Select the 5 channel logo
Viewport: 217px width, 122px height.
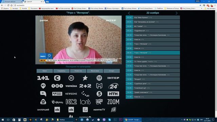pyautogui.click(x=99, y=94)
